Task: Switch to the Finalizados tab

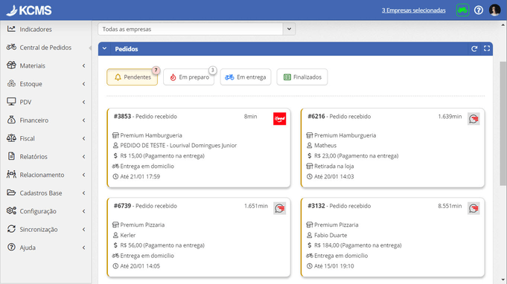Action: click(x=302, y=77)
